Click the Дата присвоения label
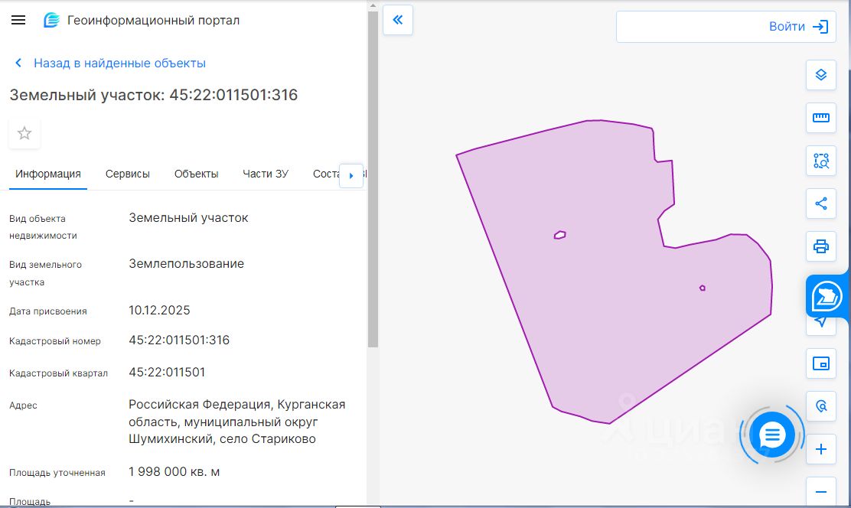Image resolution: width=851 pixels, height=508 pixels. pos(47,311)
